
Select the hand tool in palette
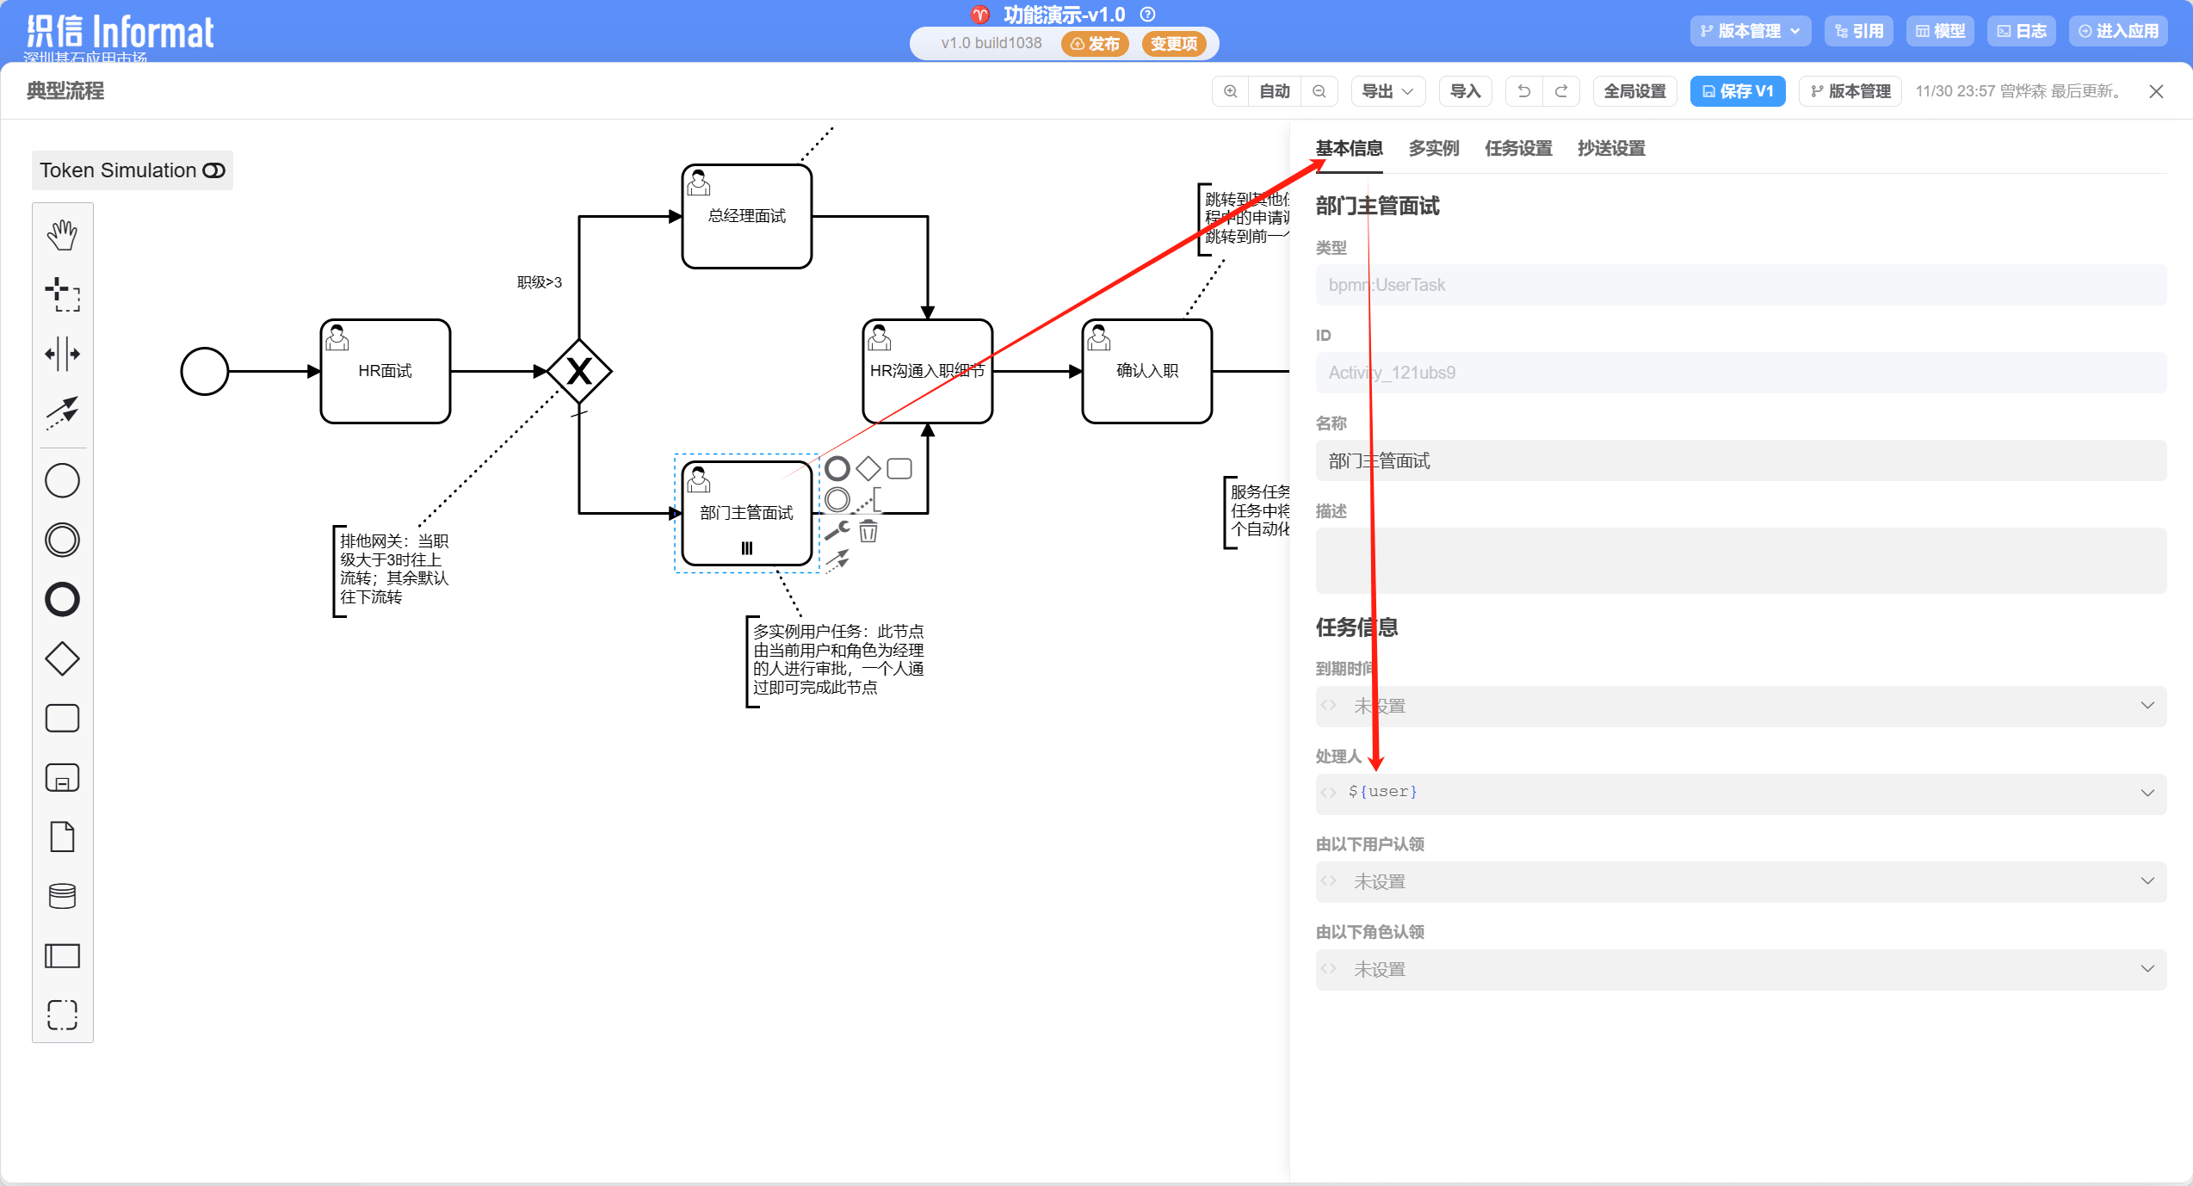62,235
